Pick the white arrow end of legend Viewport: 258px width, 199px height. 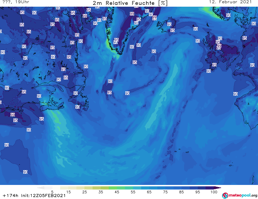coord(40,188)
